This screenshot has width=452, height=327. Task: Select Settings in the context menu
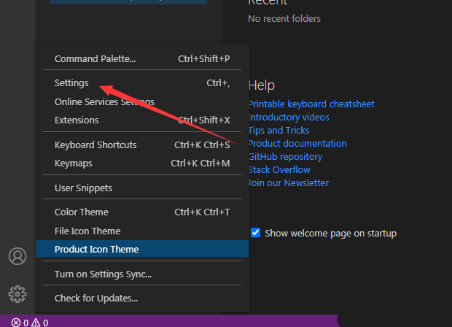pos(71,83)
